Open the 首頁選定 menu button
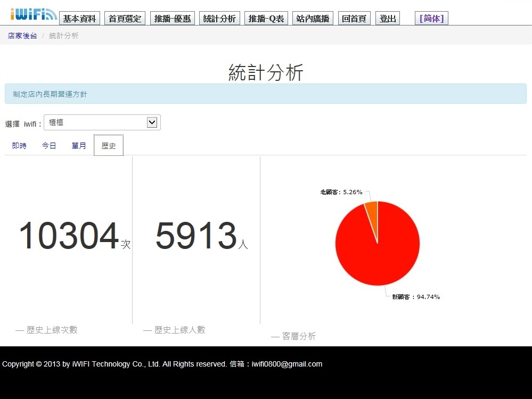532x399 pixels. tap(125, 18)
